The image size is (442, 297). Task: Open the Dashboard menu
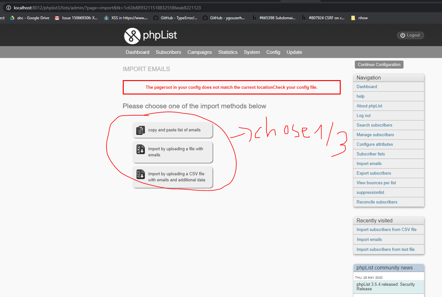[138, 52]
